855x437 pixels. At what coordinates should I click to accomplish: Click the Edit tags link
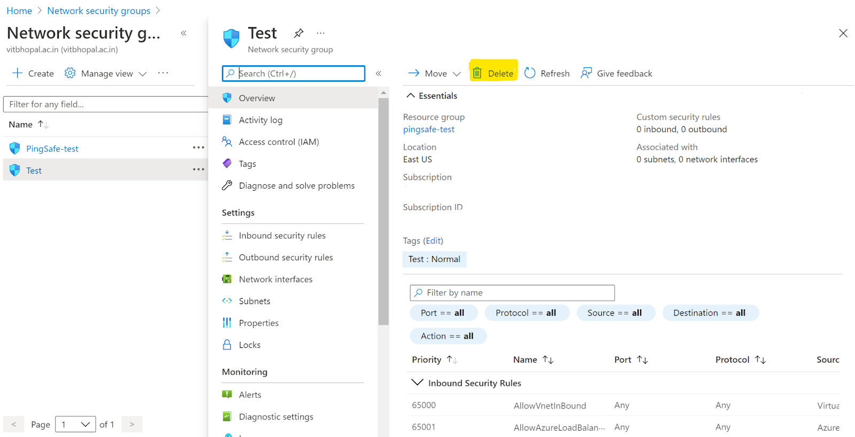tap(433, 241)
